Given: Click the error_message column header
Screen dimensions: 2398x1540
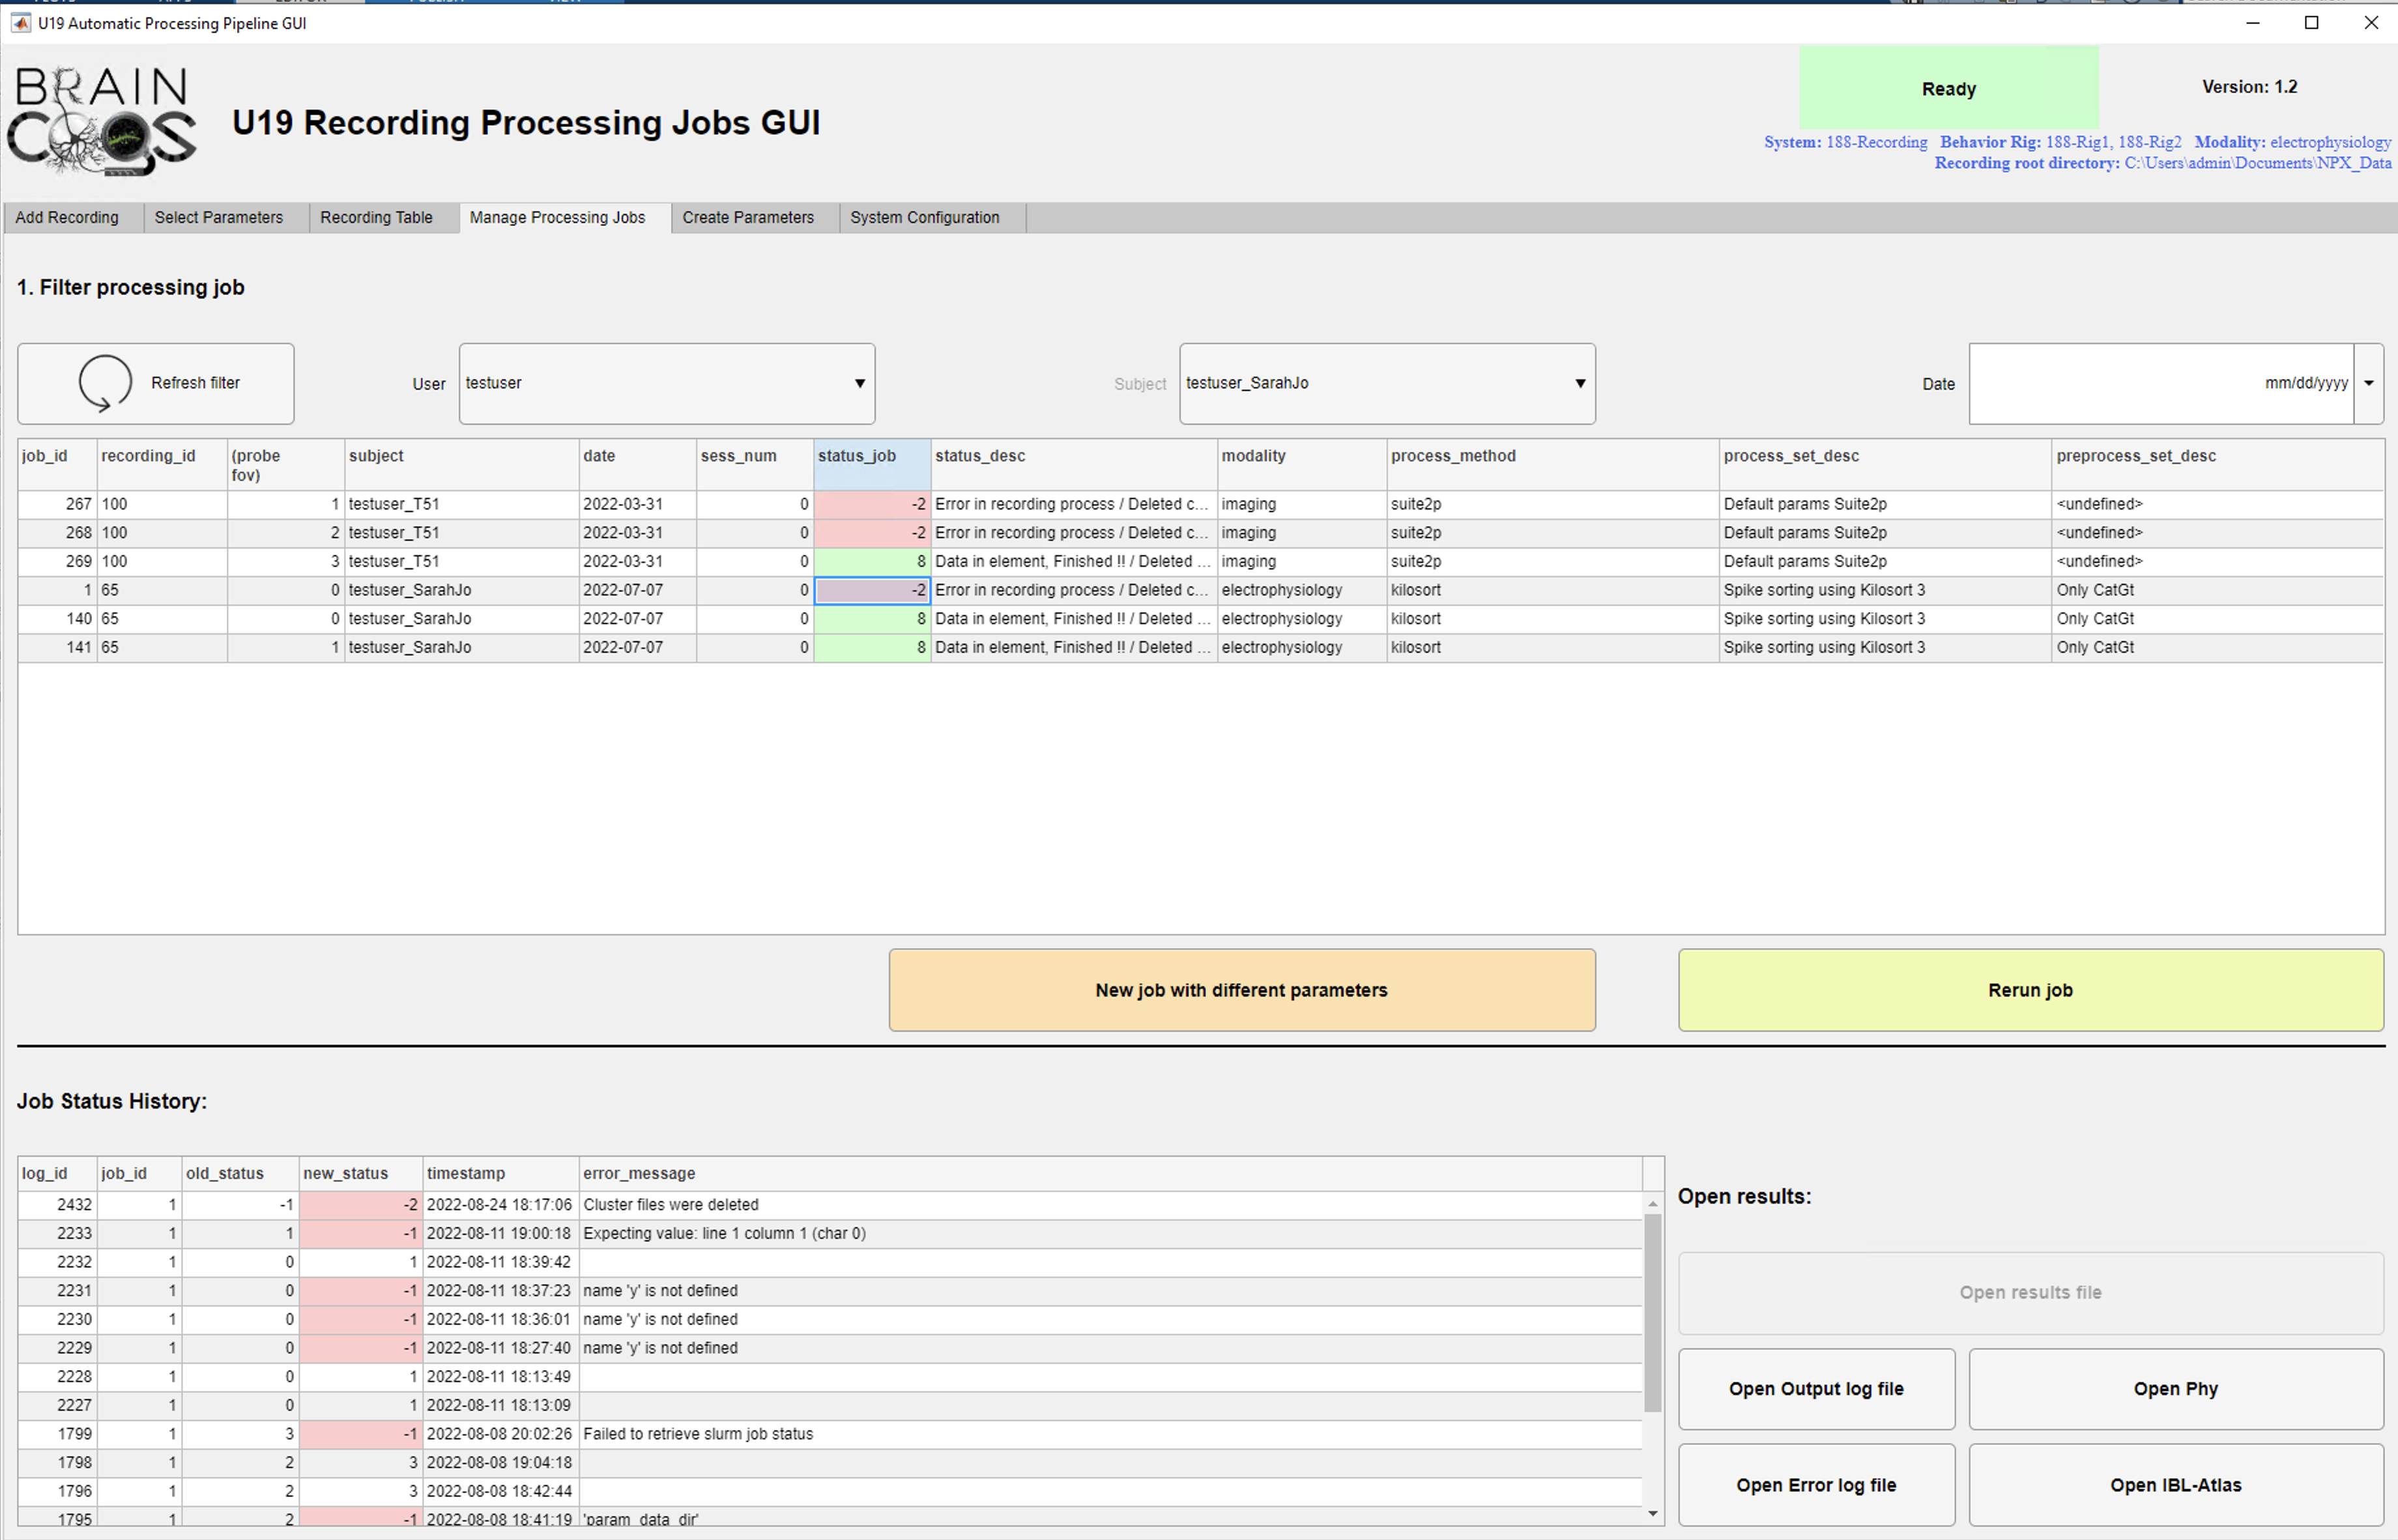Looking at the screenshot, I should point(1110,1174).
